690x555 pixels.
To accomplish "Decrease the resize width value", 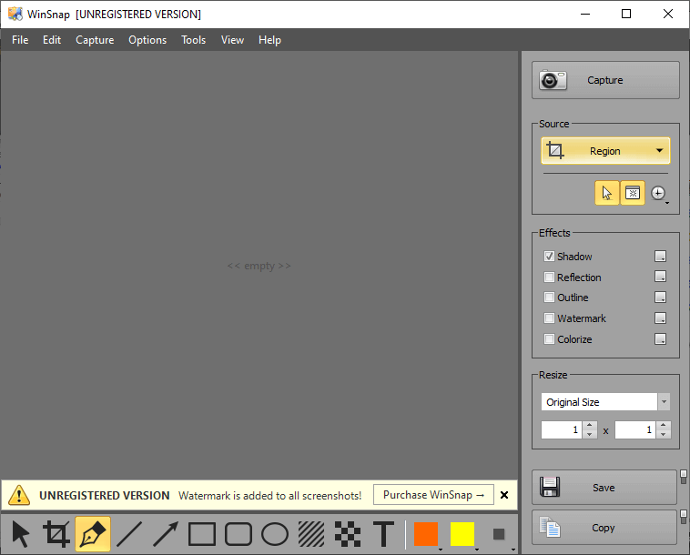I will coord(590,435).
